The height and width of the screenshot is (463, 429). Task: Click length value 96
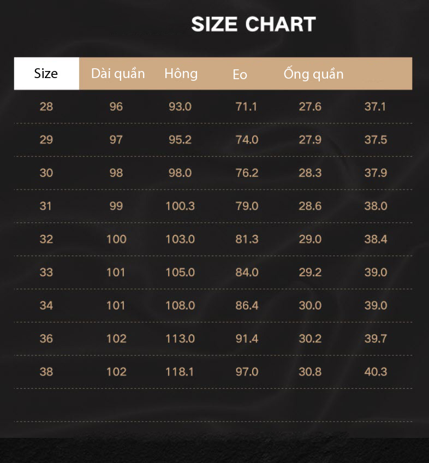pos(116,106)
